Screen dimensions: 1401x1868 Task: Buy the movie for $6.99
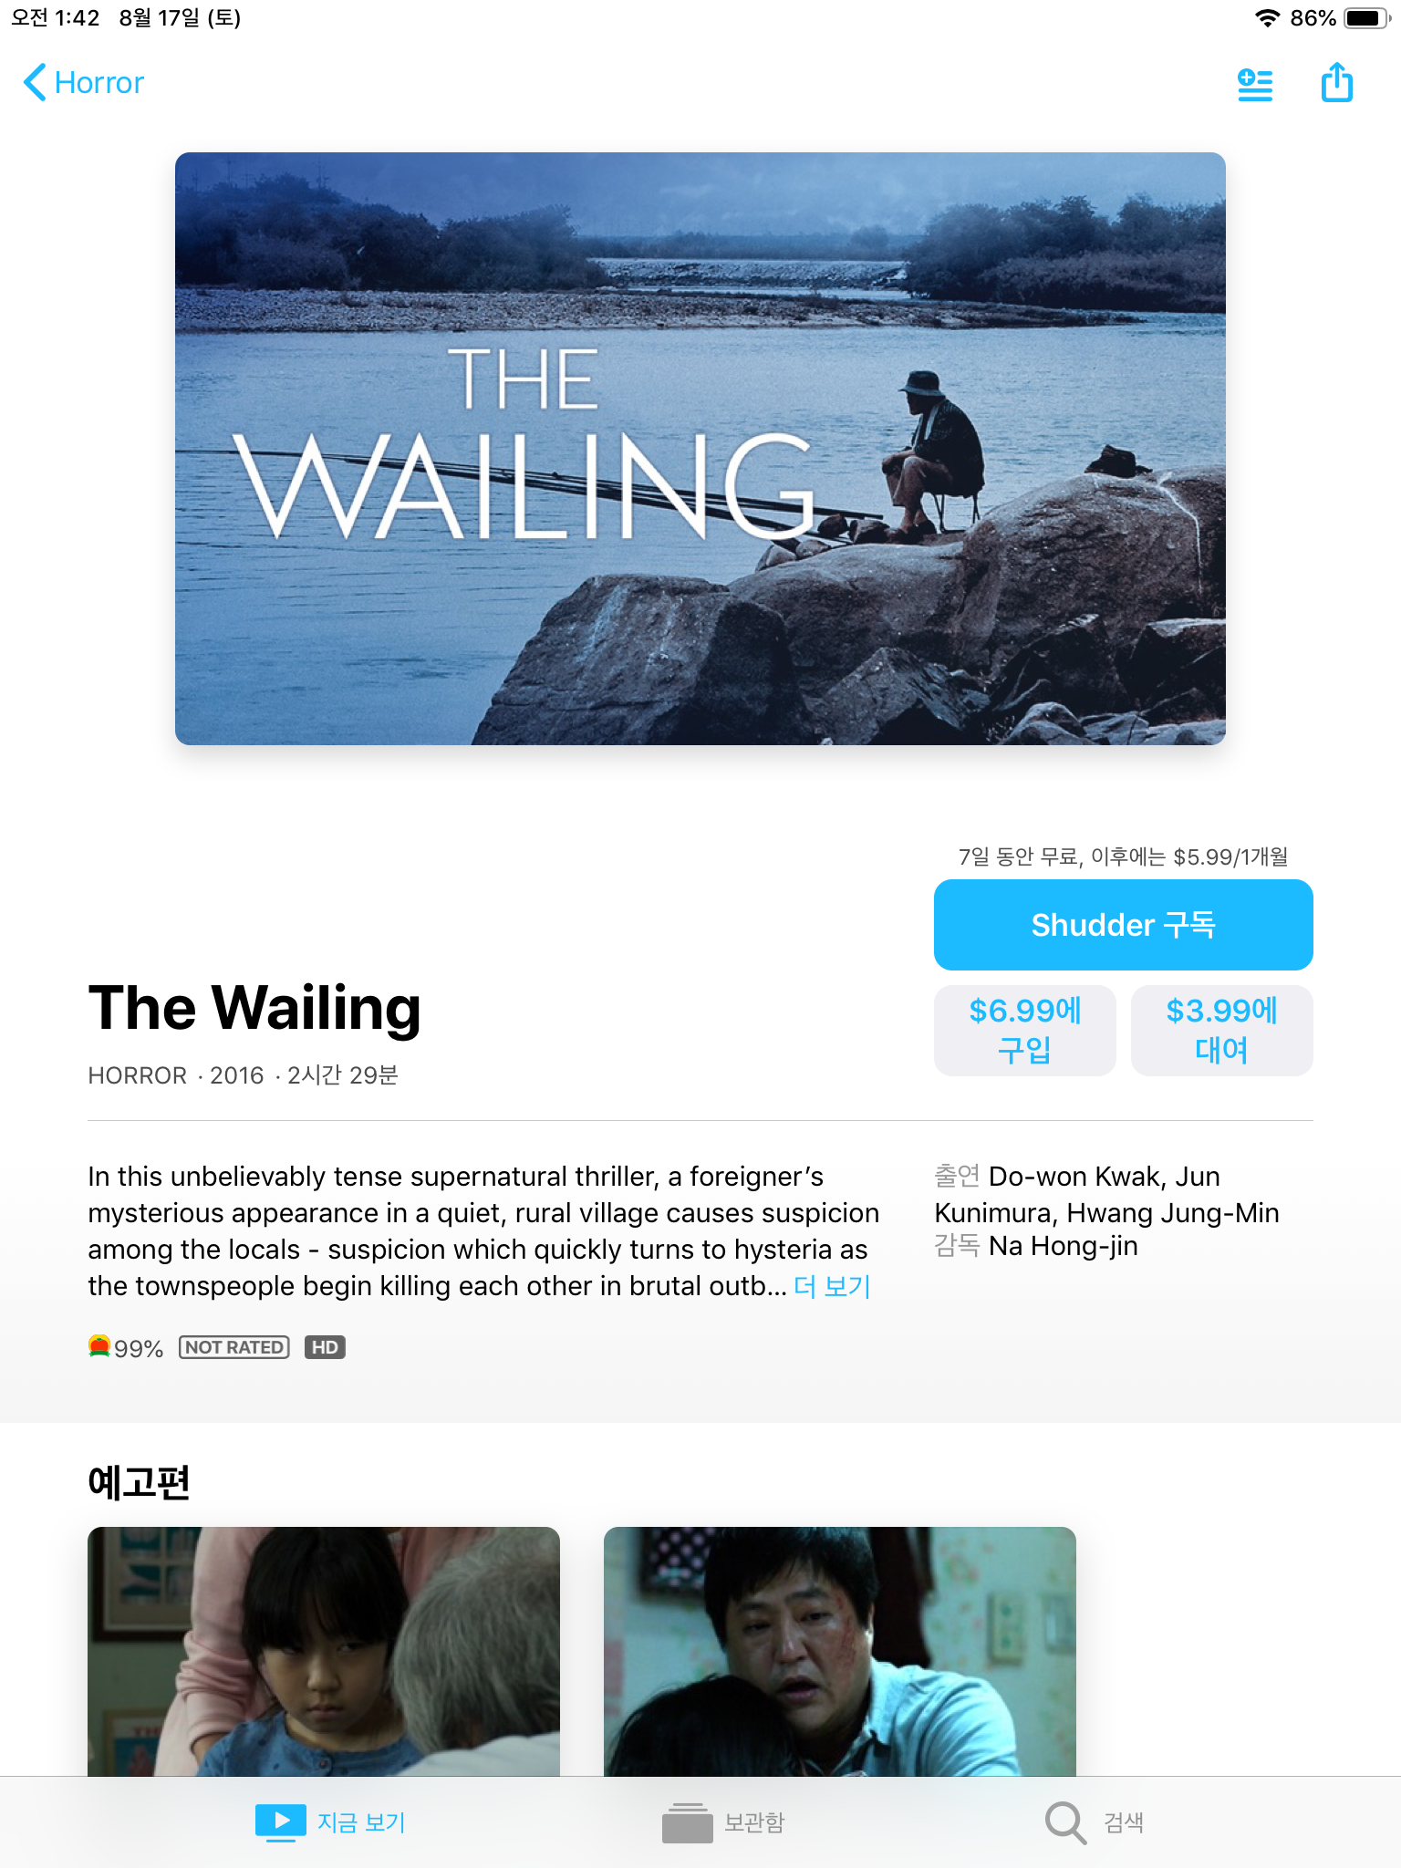pyautogui.click(x=1025, y=1031)
